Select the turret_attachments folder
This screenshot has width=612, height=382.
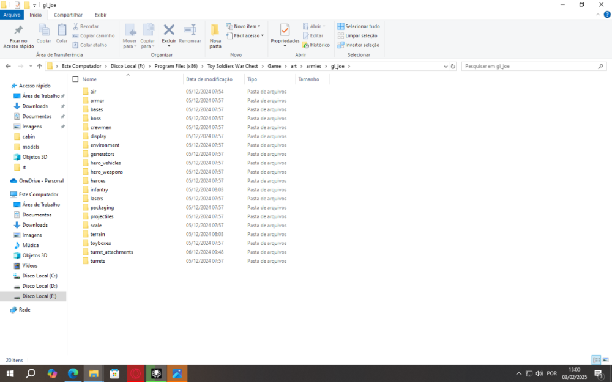point(111,252)
